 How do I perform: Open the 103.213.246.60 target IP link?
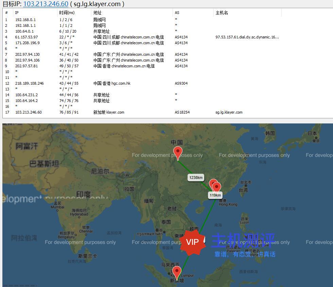point(46,4)
